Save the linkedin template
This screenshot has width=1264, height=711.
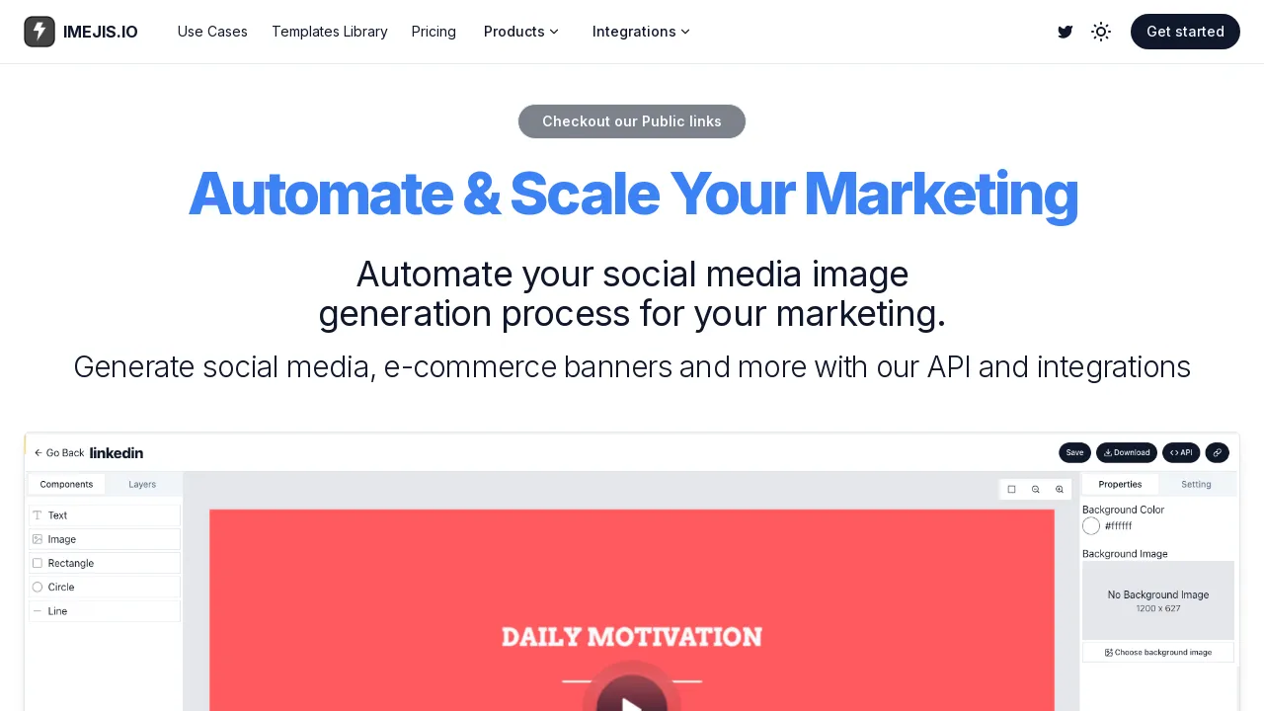point(1074,452)
